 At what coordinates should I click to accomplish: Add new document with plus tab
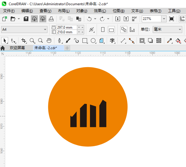click(67, 48)
